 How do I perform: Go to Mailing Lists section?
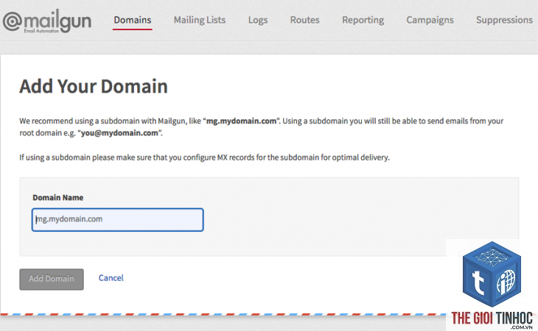pos(200,20)
